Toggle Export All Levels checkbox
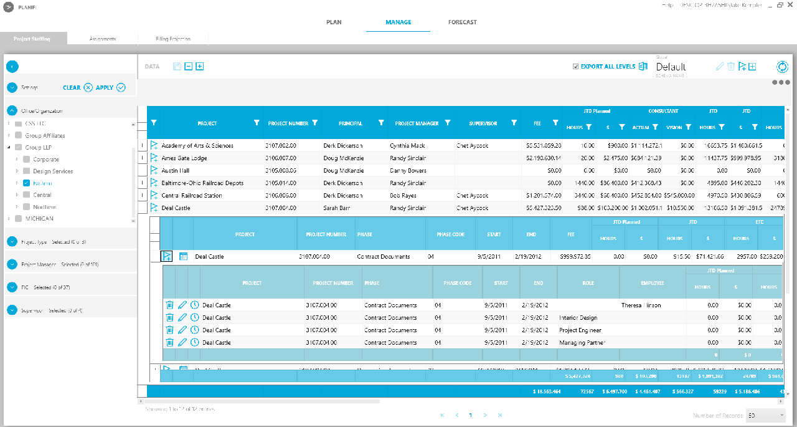 [576, 66]
